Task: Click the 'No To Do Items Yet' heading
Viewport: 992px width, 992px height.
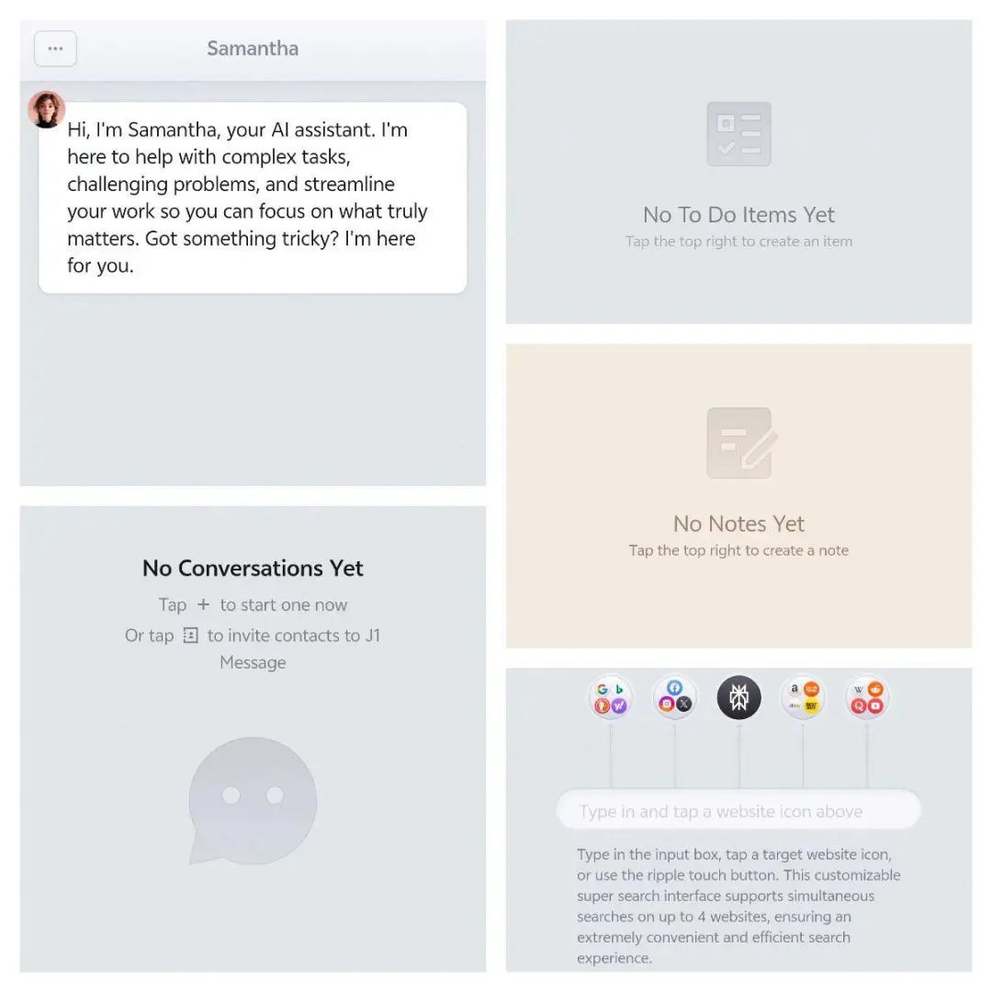Action: pyautogui.click(x=738, y=214)
